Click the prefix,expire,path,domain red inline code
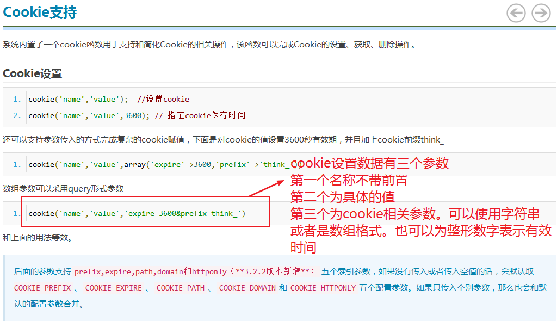The height and width of the screenshot is (321, 557). (x=128, y=271)
